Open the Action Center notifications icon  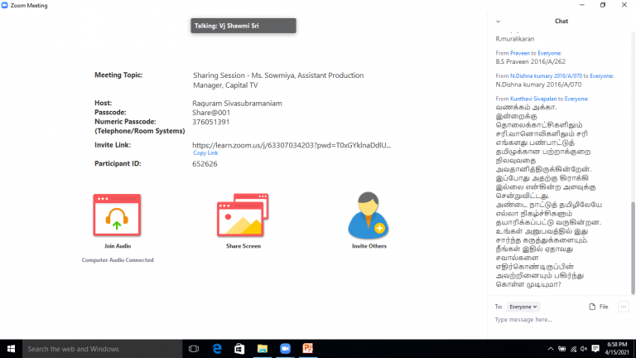pyautogui.click(x=595, y=349)
